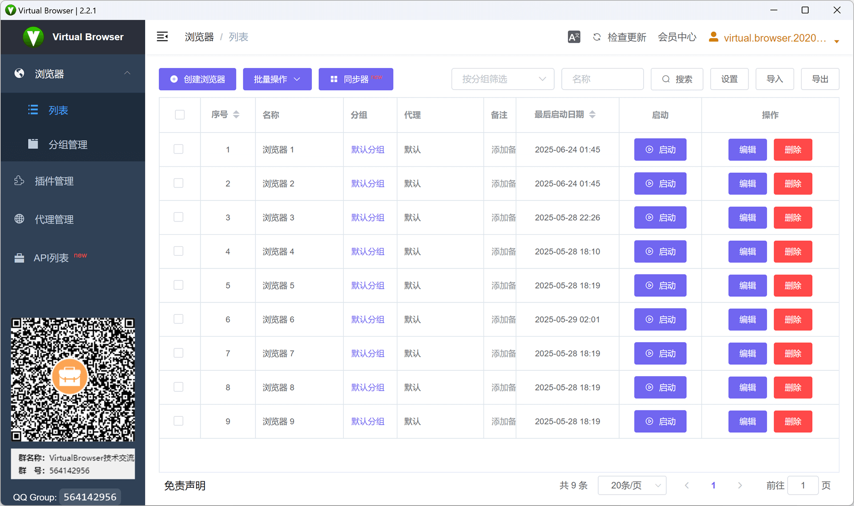This screenshot has height=506, width=854.
Task: Open the 20条/页 page size dropdown
Action: pos(632,485)
